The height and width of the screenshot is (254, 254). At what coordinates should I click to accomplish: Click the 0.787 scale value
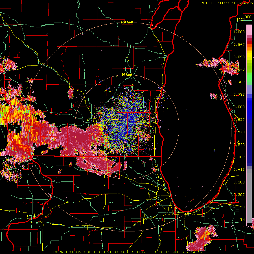(x=239, y=82)
